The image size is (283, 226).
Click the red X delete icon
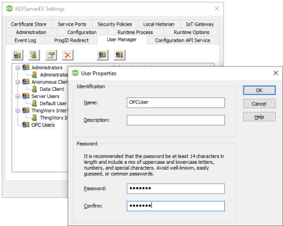click(x=68, y=55)
